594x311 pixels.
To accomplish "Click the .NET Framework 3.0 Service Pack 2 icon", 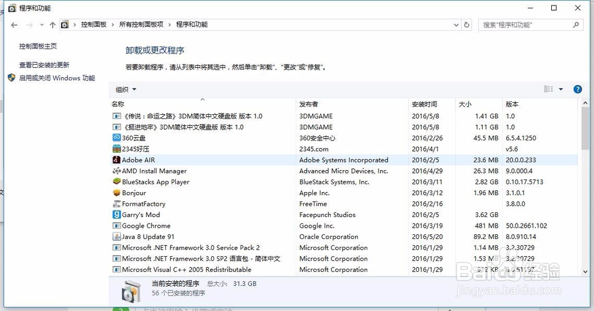I will 116,247.
